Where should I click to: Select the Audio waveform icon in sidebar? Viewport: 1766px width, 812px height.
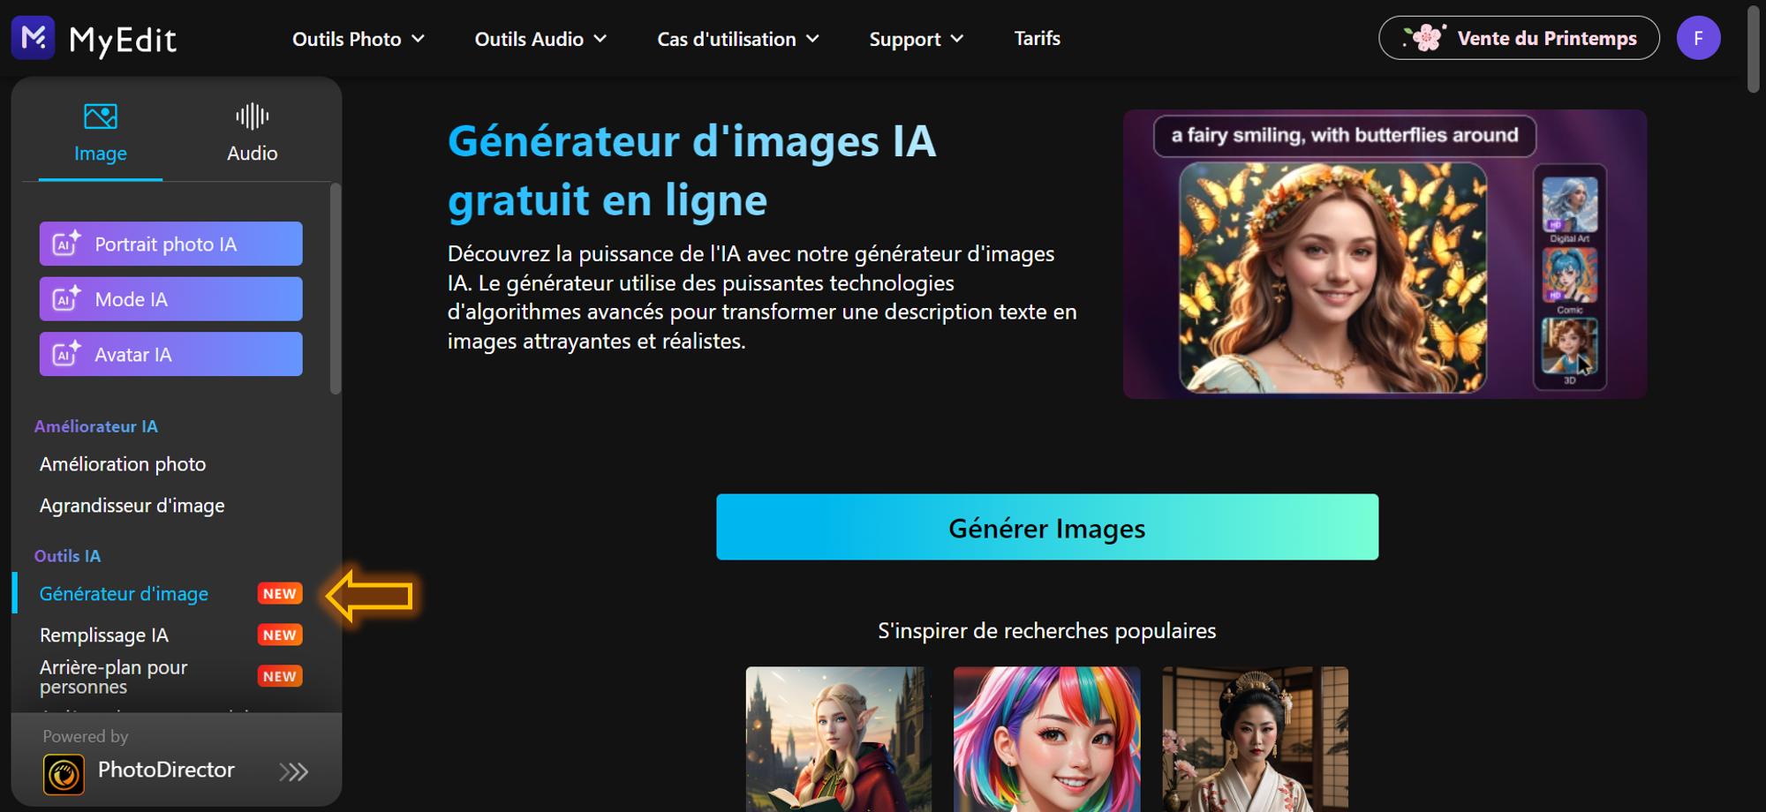[251, 115]
